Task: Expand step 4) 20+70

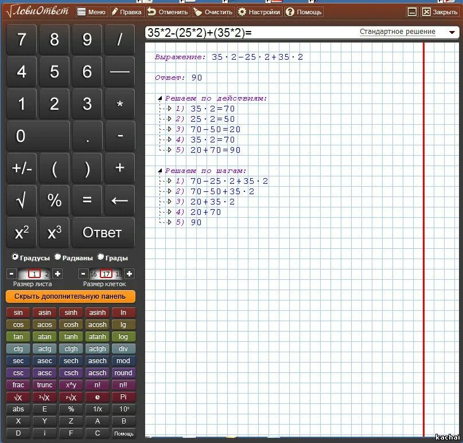Action: click(x=169, y=212)
